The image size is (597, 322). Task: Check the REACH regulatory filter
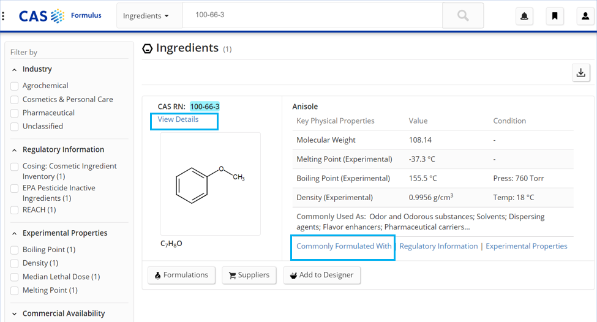point(15,210)
